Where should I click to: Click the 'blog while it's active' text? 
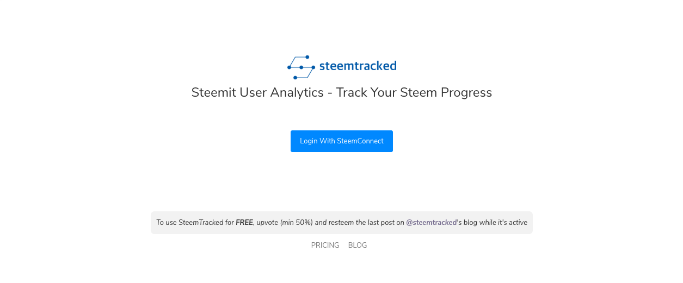(x=495, y=223)
